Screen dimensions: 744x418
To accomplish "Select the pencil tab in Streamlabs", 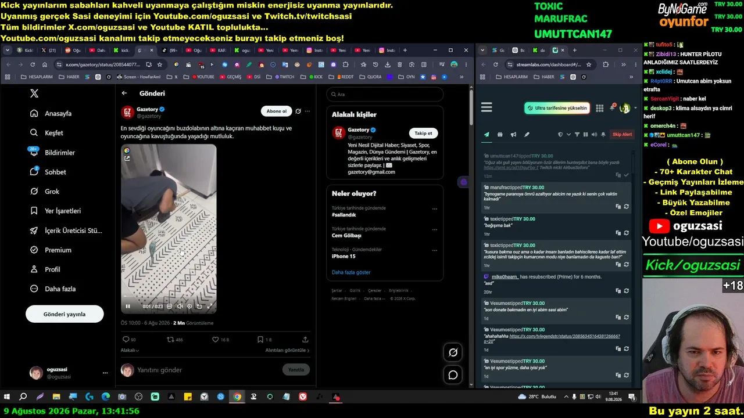I will [527, 135].
